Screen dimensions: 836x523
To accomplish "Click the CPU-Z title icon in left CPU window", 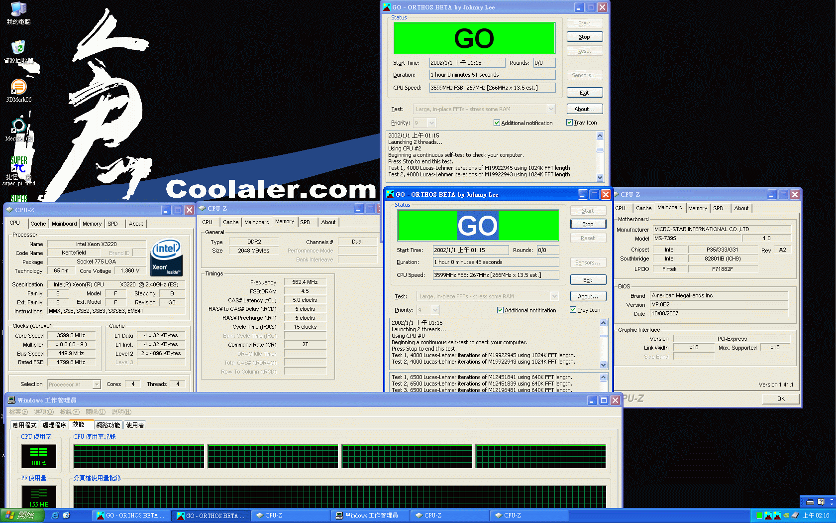I will click(9, 210).
